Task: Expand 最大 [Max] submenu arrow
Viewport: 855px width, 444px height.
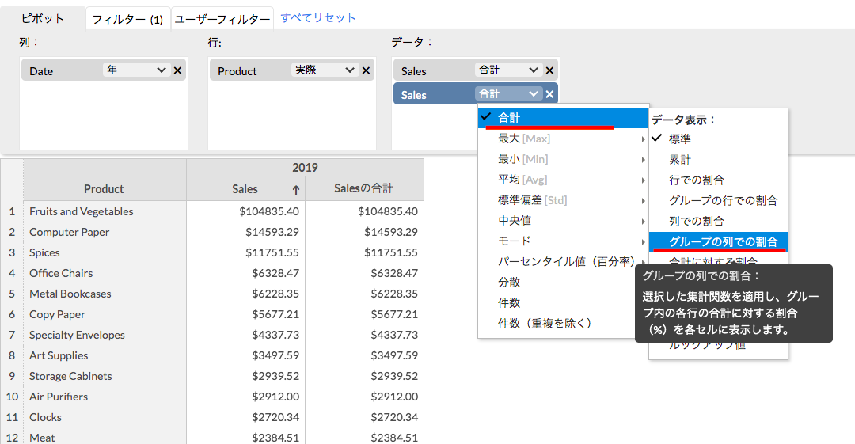Action: pos(643,139)
